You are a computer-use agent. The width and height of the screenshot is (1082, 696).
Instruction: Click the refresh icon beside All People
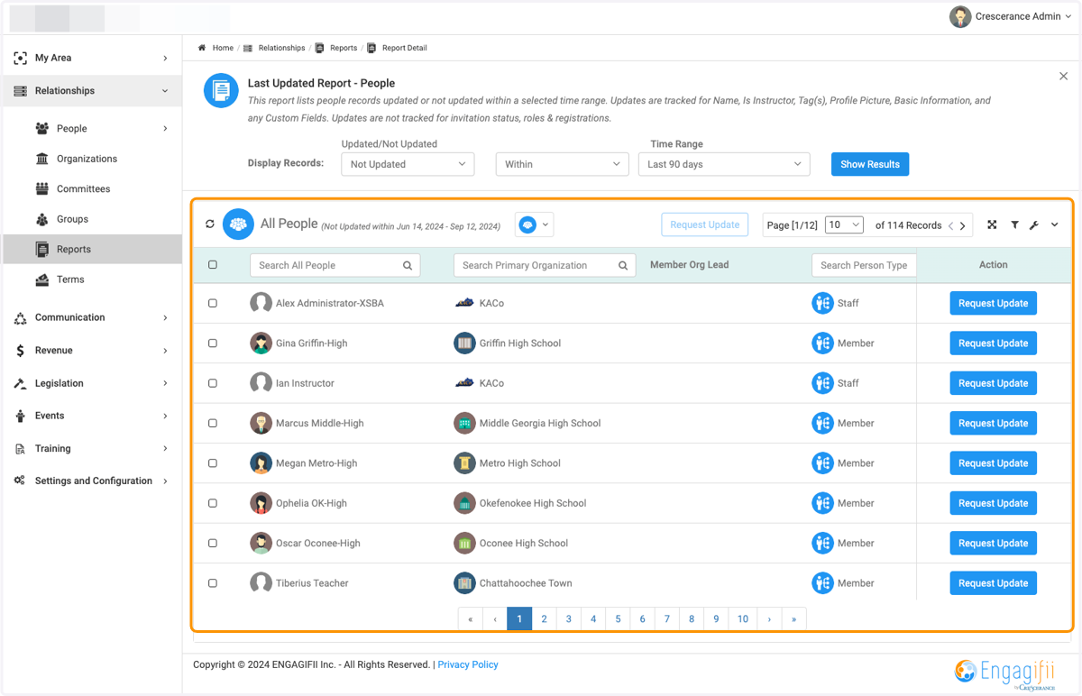pyautogui.click(x=210, y=224)
